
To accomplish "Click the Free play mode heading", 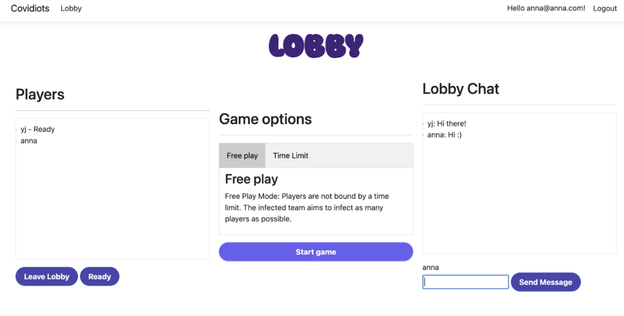I will point(252,179).
